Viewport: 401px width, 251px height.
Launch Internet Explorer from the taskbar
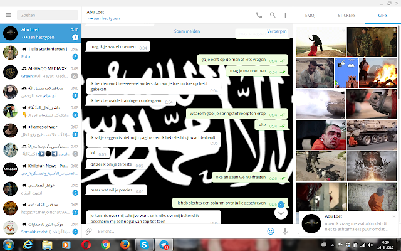pos(28,245)
